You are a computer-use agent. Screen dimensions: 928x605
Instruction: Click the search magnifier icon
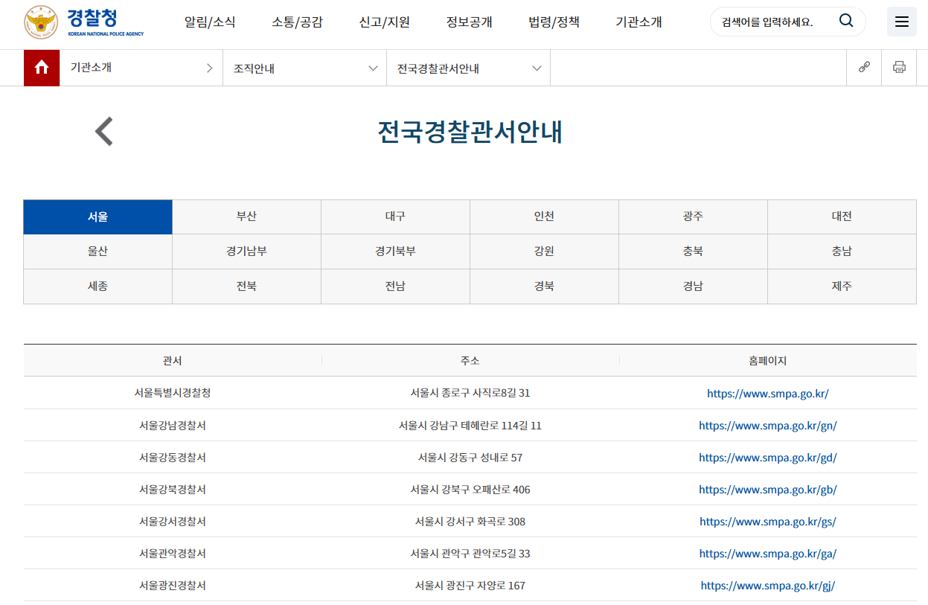(x=845, y=21)
